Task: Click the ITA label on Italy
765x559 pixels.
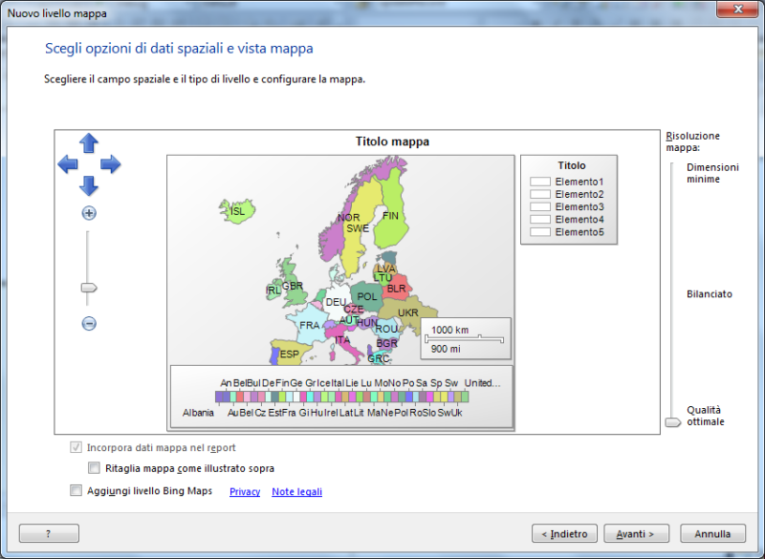Action: 342,339
